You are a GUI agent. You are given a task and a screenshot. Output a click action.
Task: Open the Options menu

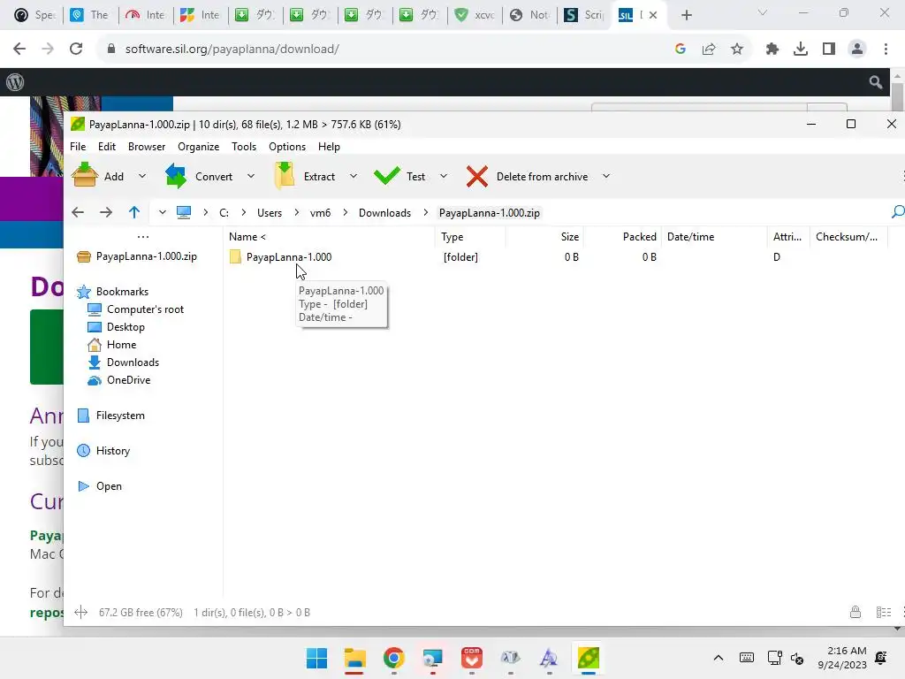pos(287,147)
